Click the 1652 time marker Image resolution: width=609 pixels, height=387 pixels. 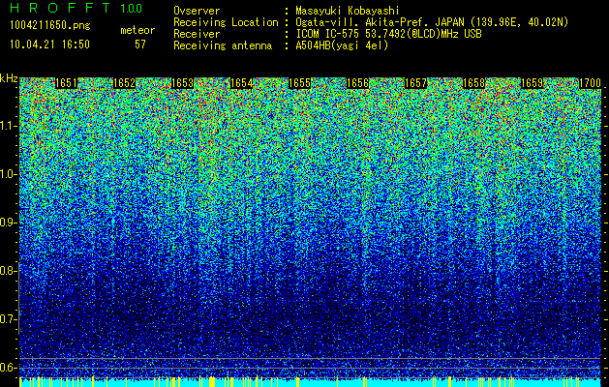[x=125, y=83]
